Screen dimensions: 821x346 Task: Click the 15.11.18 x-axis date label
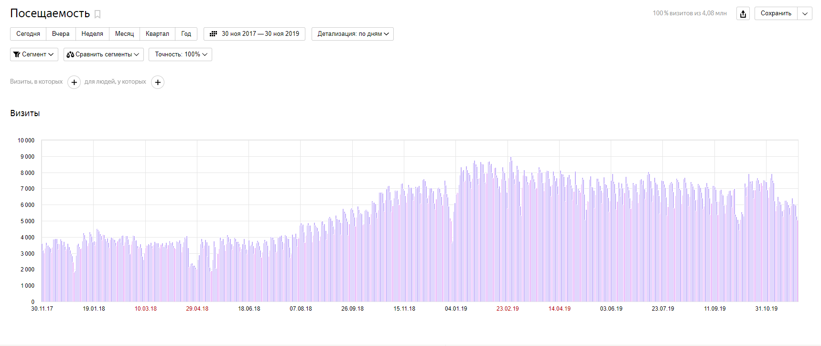[404, 309]
